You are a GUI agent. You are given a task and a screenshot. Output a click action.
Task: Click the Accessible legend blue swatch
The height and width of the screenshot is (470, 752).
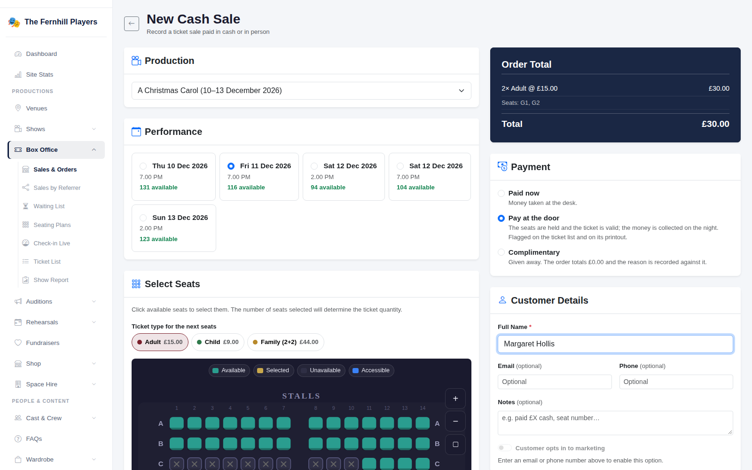pyautogui.click(x=356, y=370)
